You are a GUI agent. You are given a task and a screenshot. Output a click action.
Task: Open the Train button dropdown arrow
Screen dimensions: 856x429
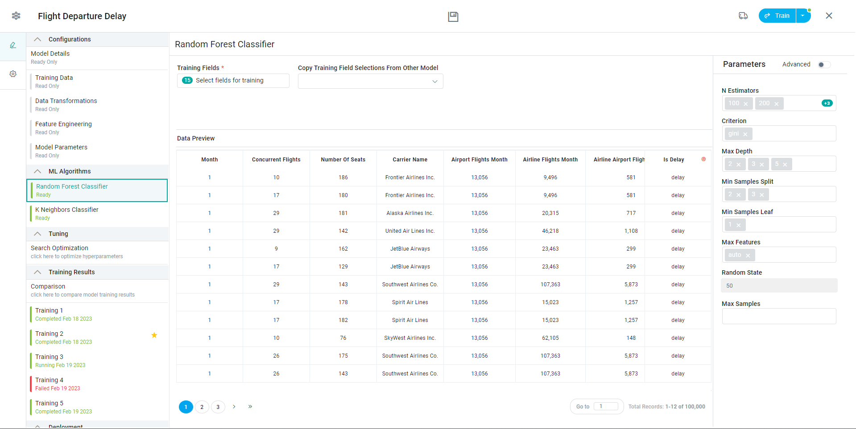[803, 16]
